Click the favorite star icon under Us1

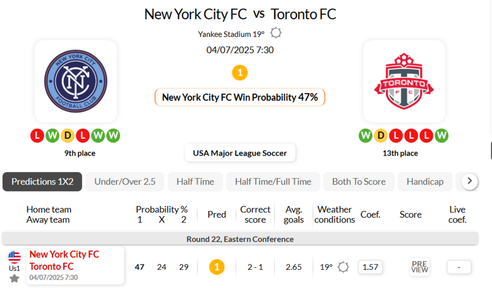click(15, 278)
